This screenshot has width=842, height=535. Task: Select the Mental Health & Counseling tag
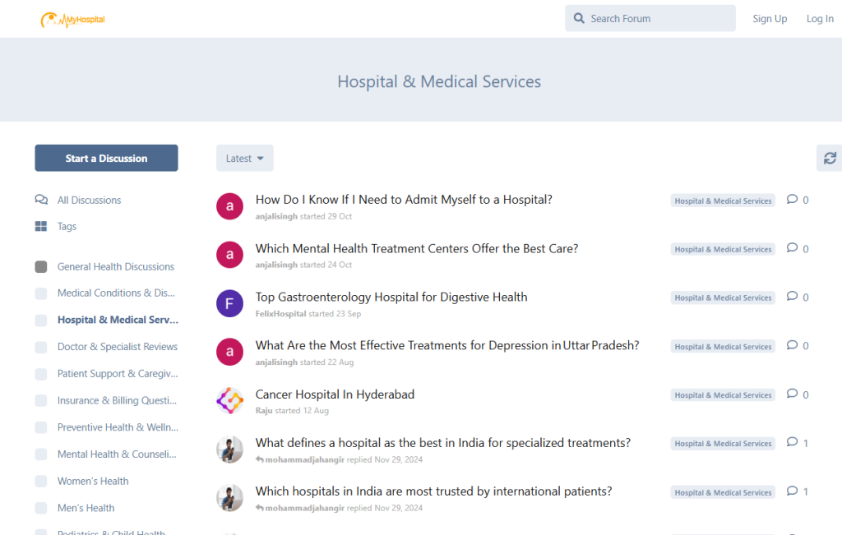[x=117, y=454]
